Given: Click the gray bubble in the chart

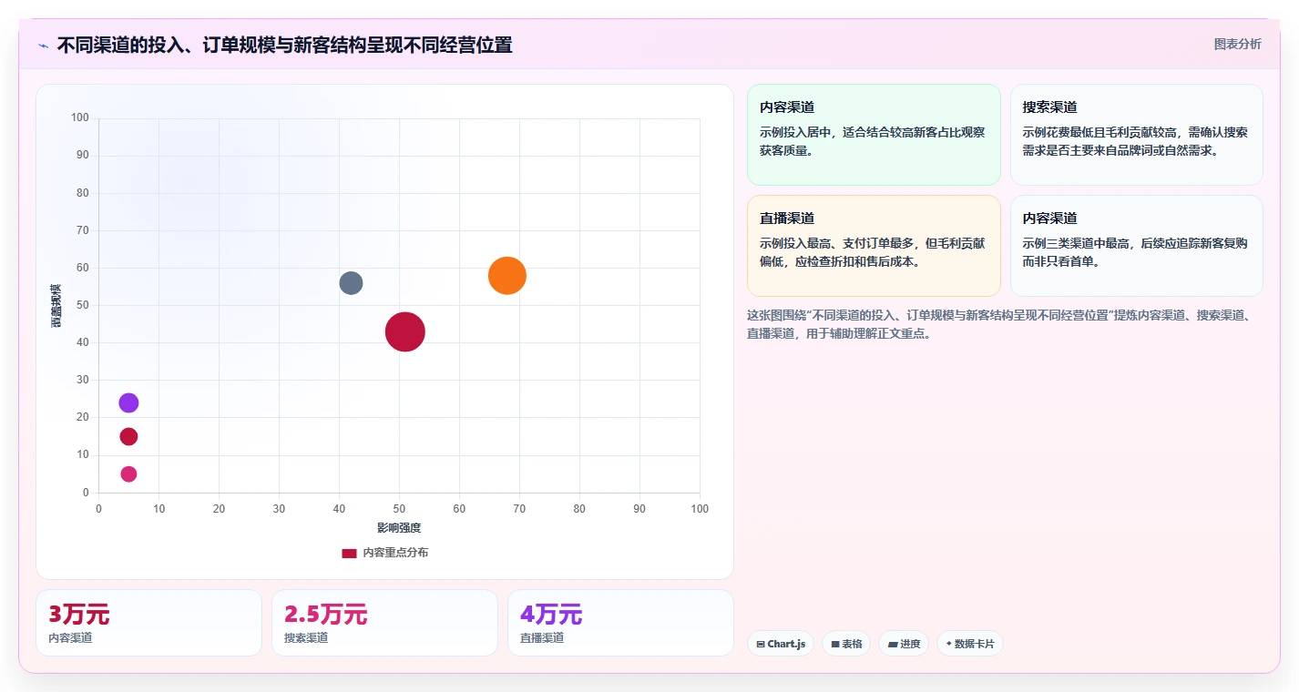Looking at the screenshot, I should point(351,283).
